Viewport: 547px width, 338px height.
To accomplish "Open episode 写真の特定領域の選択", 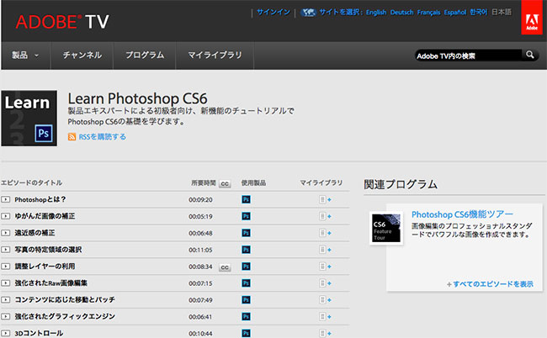I will 48,250.
